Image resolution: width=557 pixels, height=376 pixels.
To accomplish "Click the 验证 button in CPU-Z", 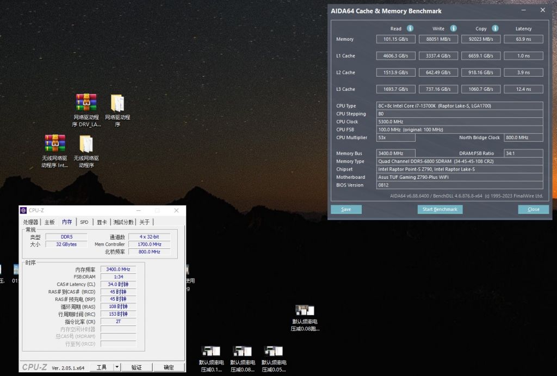I will (x=137, y=367).
